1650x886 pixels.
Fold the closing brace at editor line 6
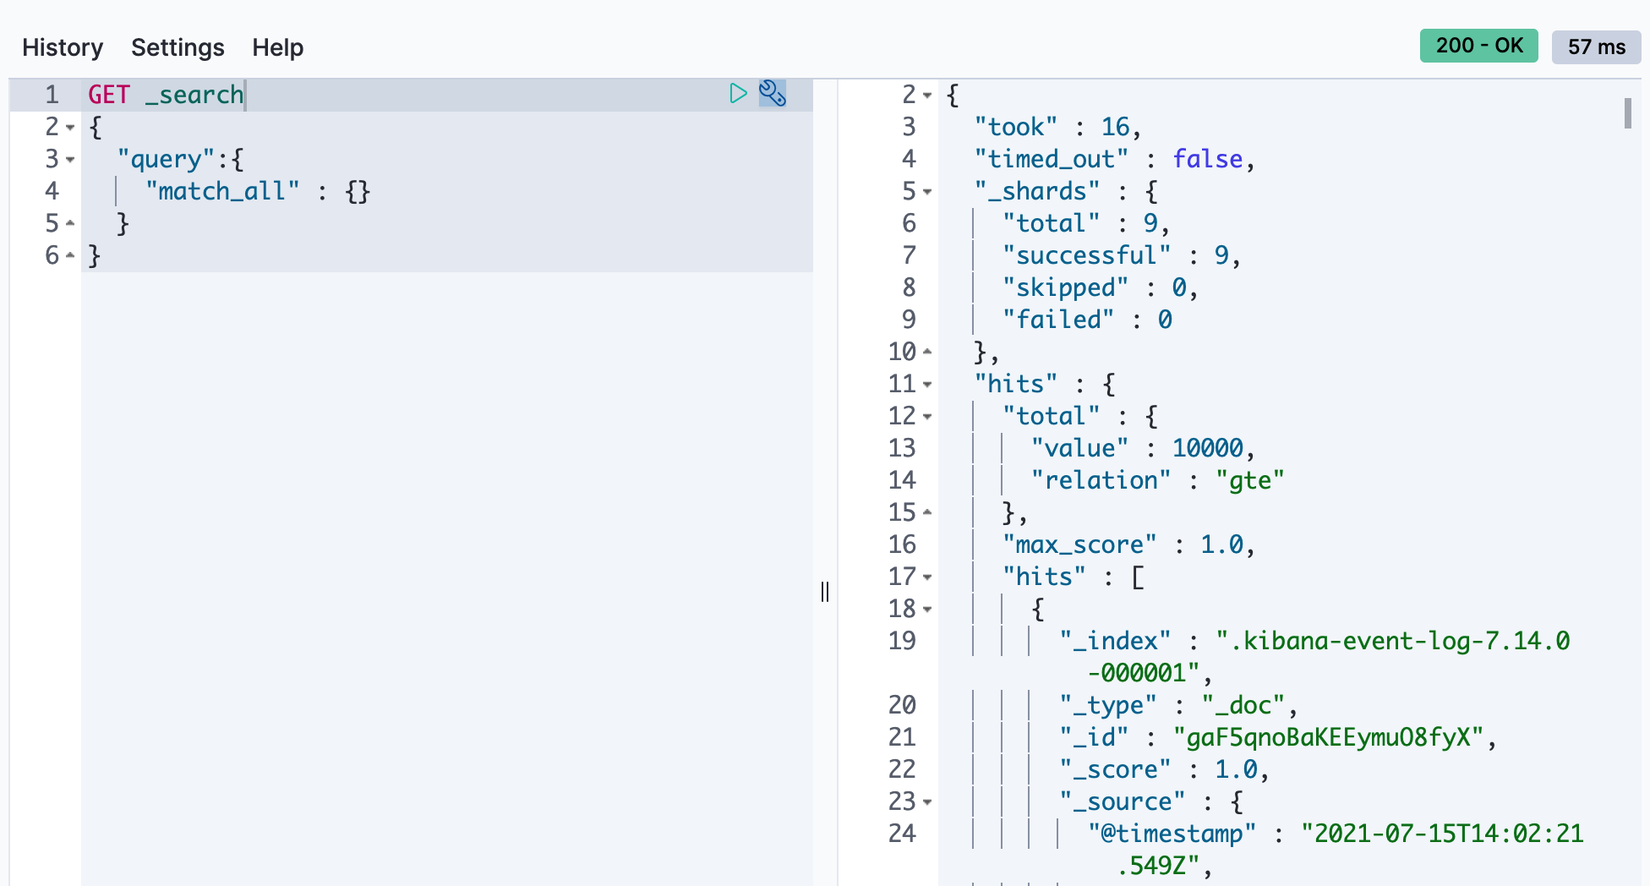pyautogui.click(x=70, y=256)
